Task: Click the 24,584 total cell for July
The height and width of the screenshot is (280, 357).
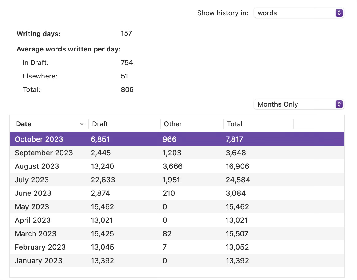Action: tap(238, 180)
